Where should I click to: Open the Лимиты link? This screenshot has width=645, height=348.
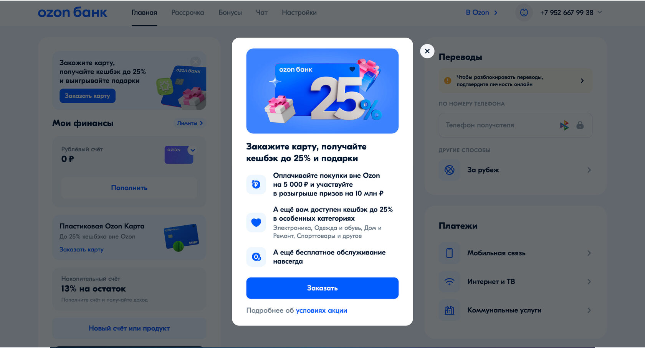[190, 123]
